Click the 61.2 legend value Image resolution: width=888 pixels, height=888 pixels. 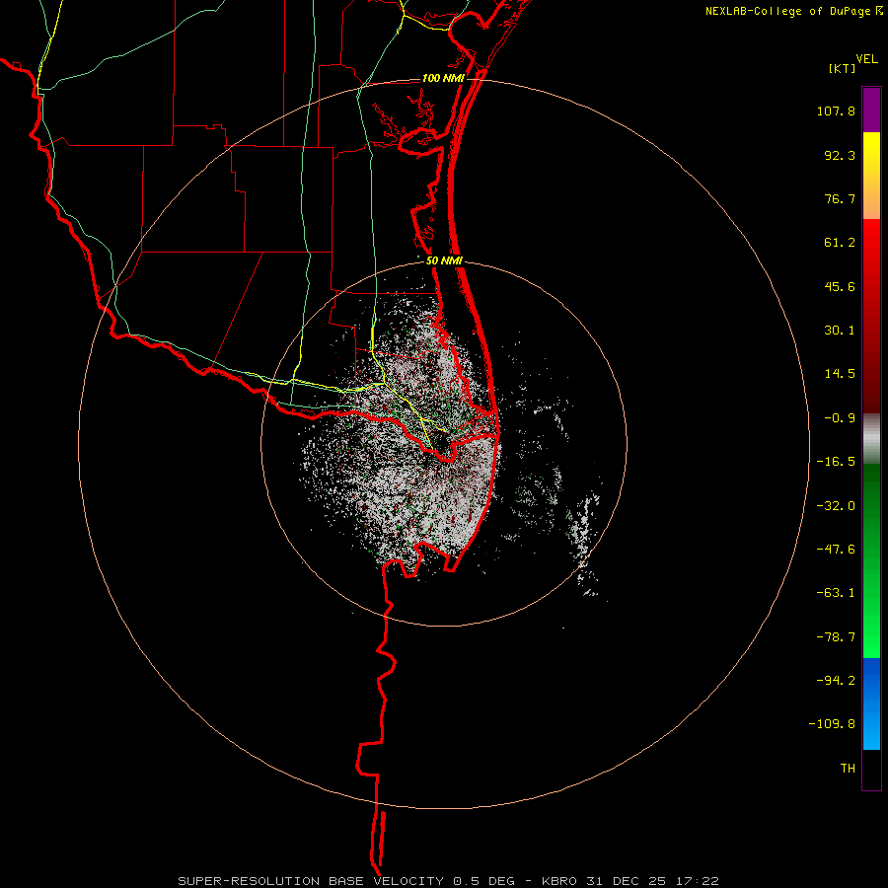(x=840, y=243)
